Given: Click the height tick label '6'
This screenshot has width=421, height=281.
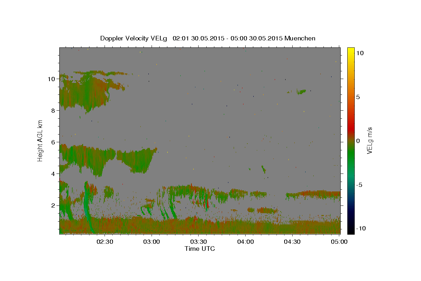Looking at the screenshot, I should (x=53, y=142).
